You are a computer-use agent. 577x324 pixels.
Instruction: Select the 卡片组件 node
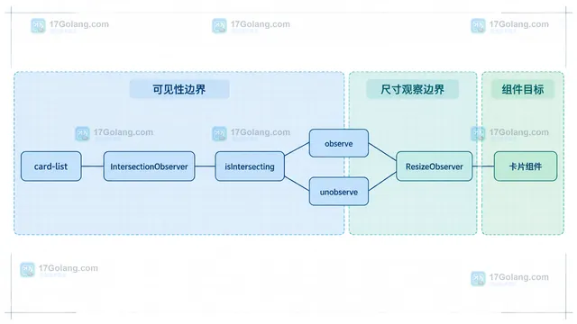pos(526,166)
